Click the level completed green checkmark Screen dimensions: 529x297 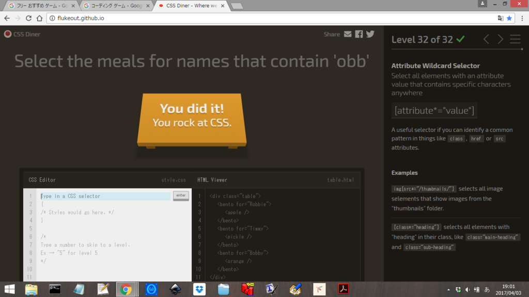click(460, 39)
